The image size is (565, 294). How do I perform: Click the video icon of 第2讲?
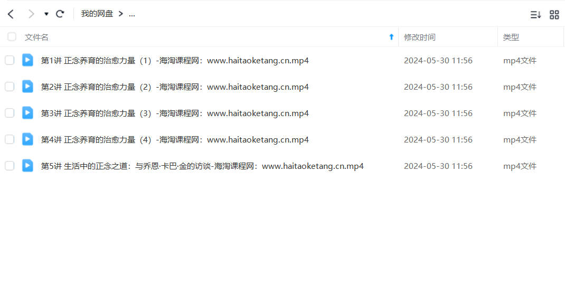pos(27,87)
